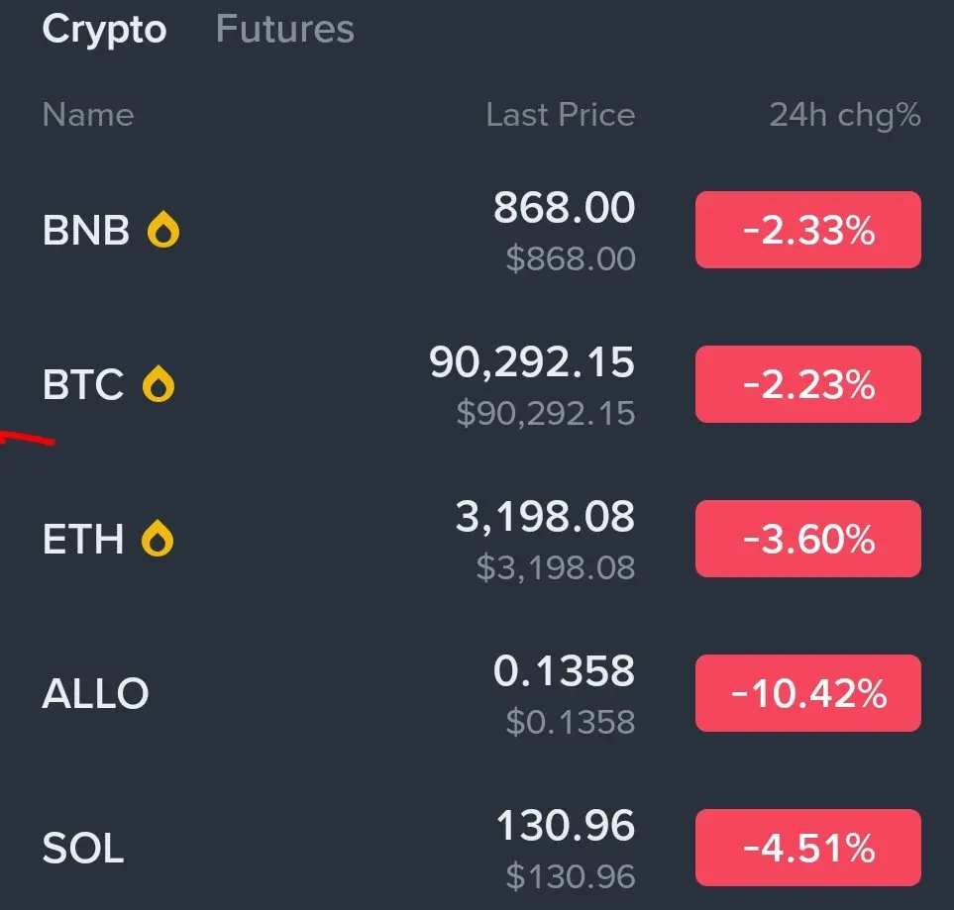Open the ETH coin listing
The height and width of the screenshot is (910, 954).
click(x=83, y=540)
